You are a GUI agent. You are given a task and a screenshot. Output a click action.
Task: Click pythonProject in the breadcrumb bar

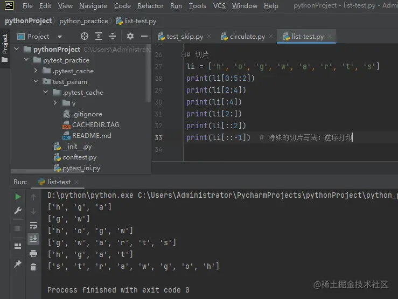[x=28, y=21]
